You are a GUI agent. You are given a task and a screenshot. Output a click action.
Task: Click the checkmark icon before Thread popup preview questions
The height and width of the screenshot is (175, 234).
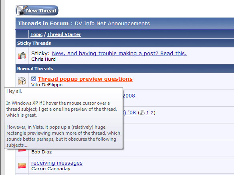[34, 79]
